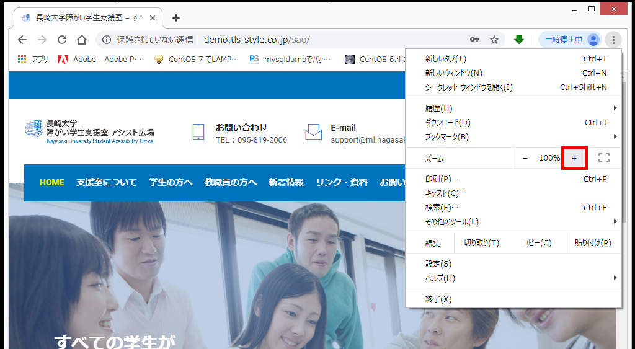Image resolution: width=635 pixels, height=349 pixels.
Task: Open CentOS 7 でLAMP bookmark
Action: tap(197, 59)
